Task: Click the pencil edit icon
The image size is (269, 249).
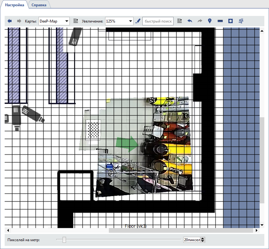Action: [138, 21]
